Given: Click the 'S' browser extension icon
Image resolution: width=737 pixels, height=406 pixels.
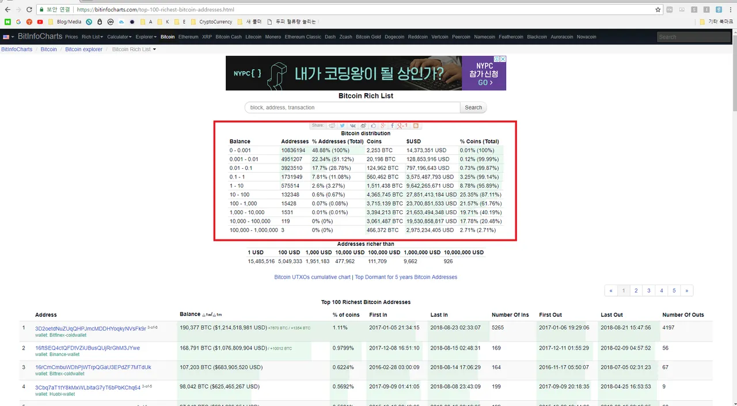Looking at the screenshot, I should pos(694,10).
